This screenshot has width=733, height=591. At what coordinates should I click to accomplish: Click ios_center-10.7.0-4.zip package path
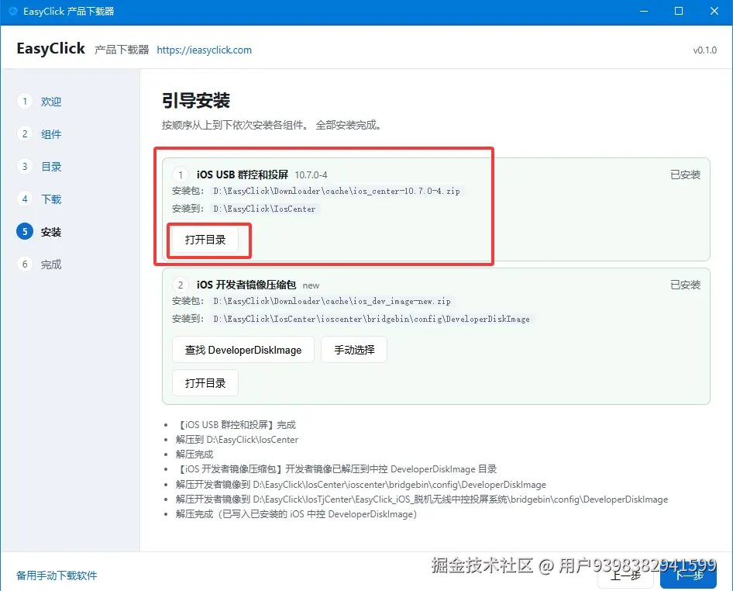point(336,191)
